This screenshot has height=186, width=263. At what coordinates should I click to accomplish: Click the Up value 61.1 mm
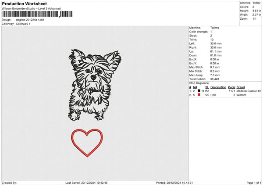(x=216, y=51)
